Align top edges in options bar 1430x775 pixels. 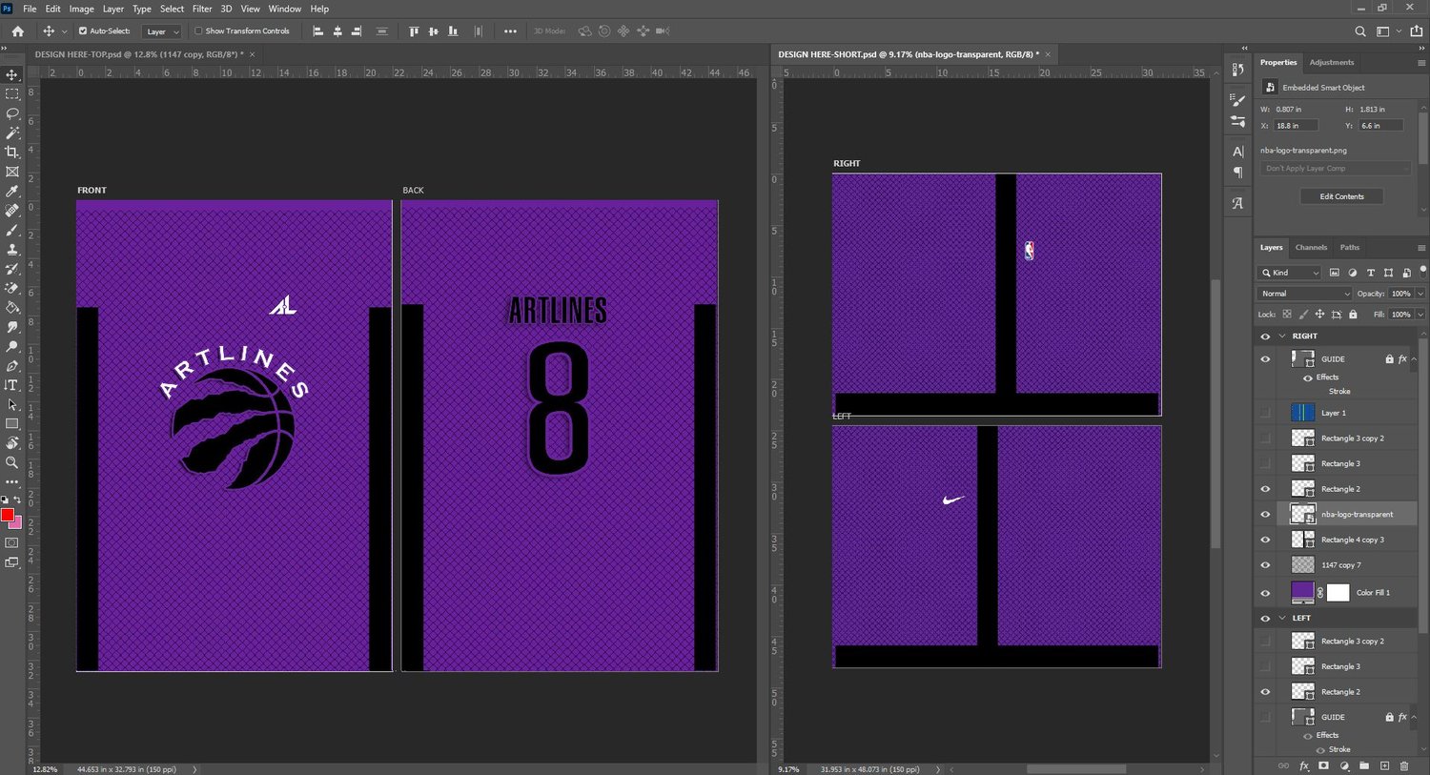point(414,31)
